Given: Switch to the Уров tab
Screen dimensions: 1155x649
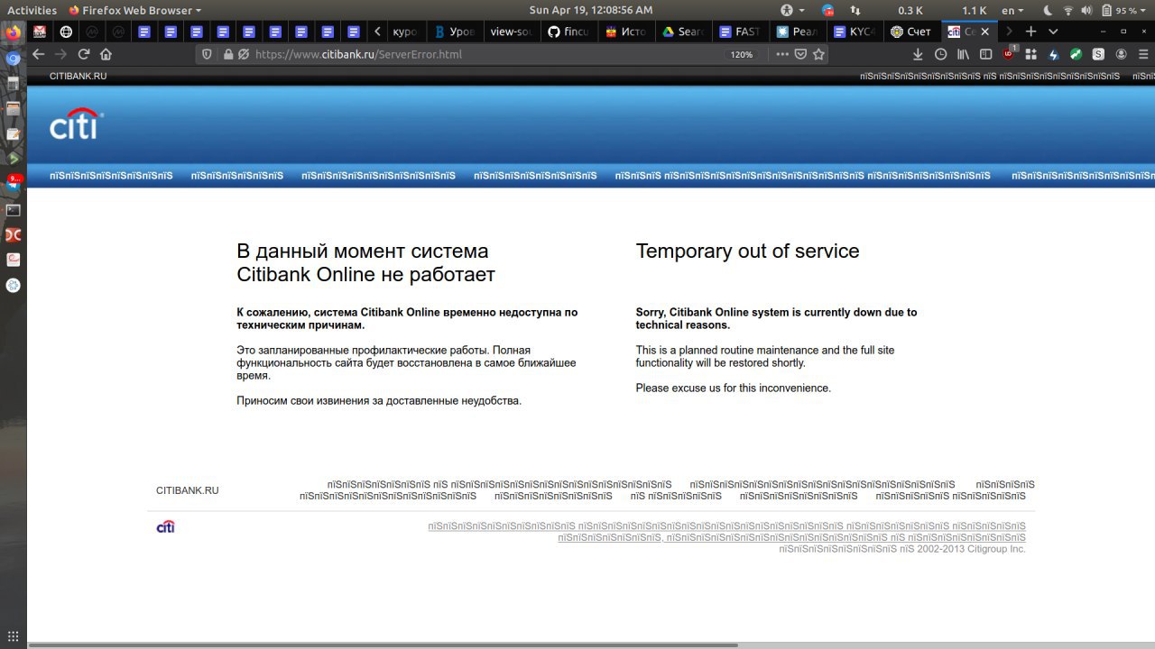Looking at the screenshot, I should [x=455, y=31].
